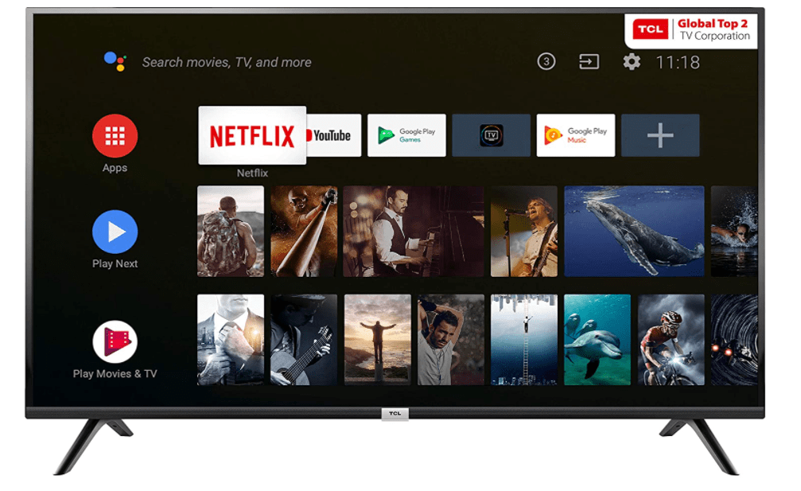Select the piano player thumbnail
Screen dimensions: 801x491
(413, 232)
